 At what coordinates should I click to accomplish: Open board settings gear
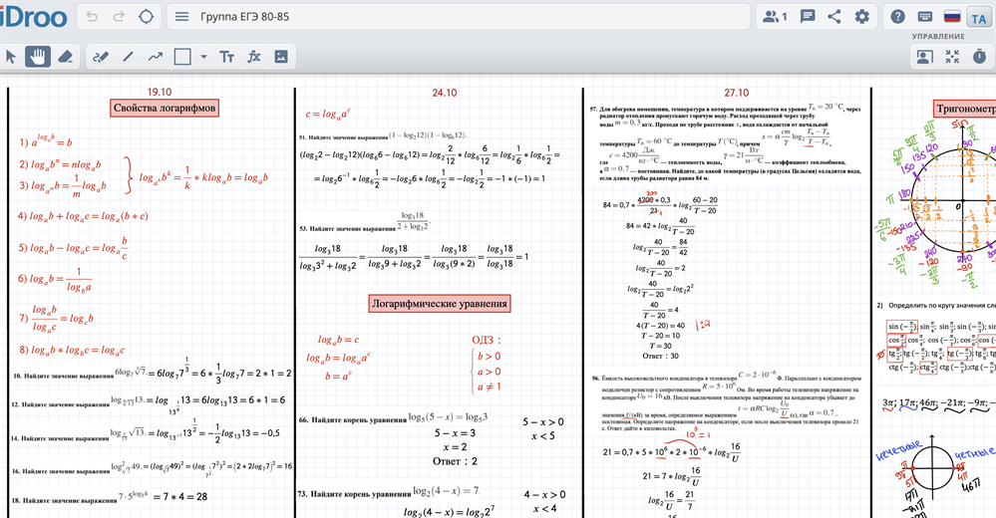(862, 17)
